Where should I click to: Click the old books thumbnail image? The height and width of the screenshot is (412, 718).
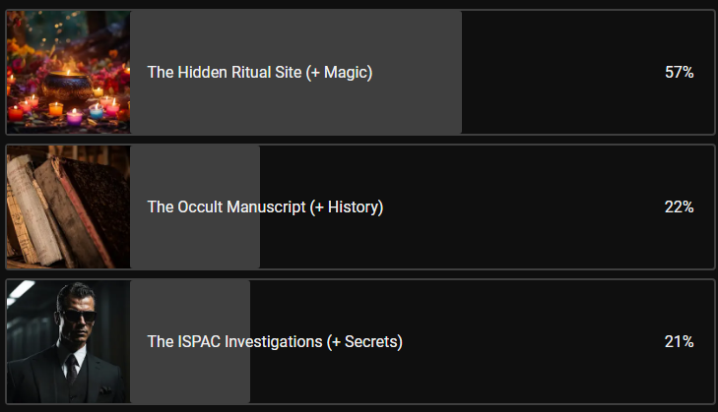click(68, 206)
